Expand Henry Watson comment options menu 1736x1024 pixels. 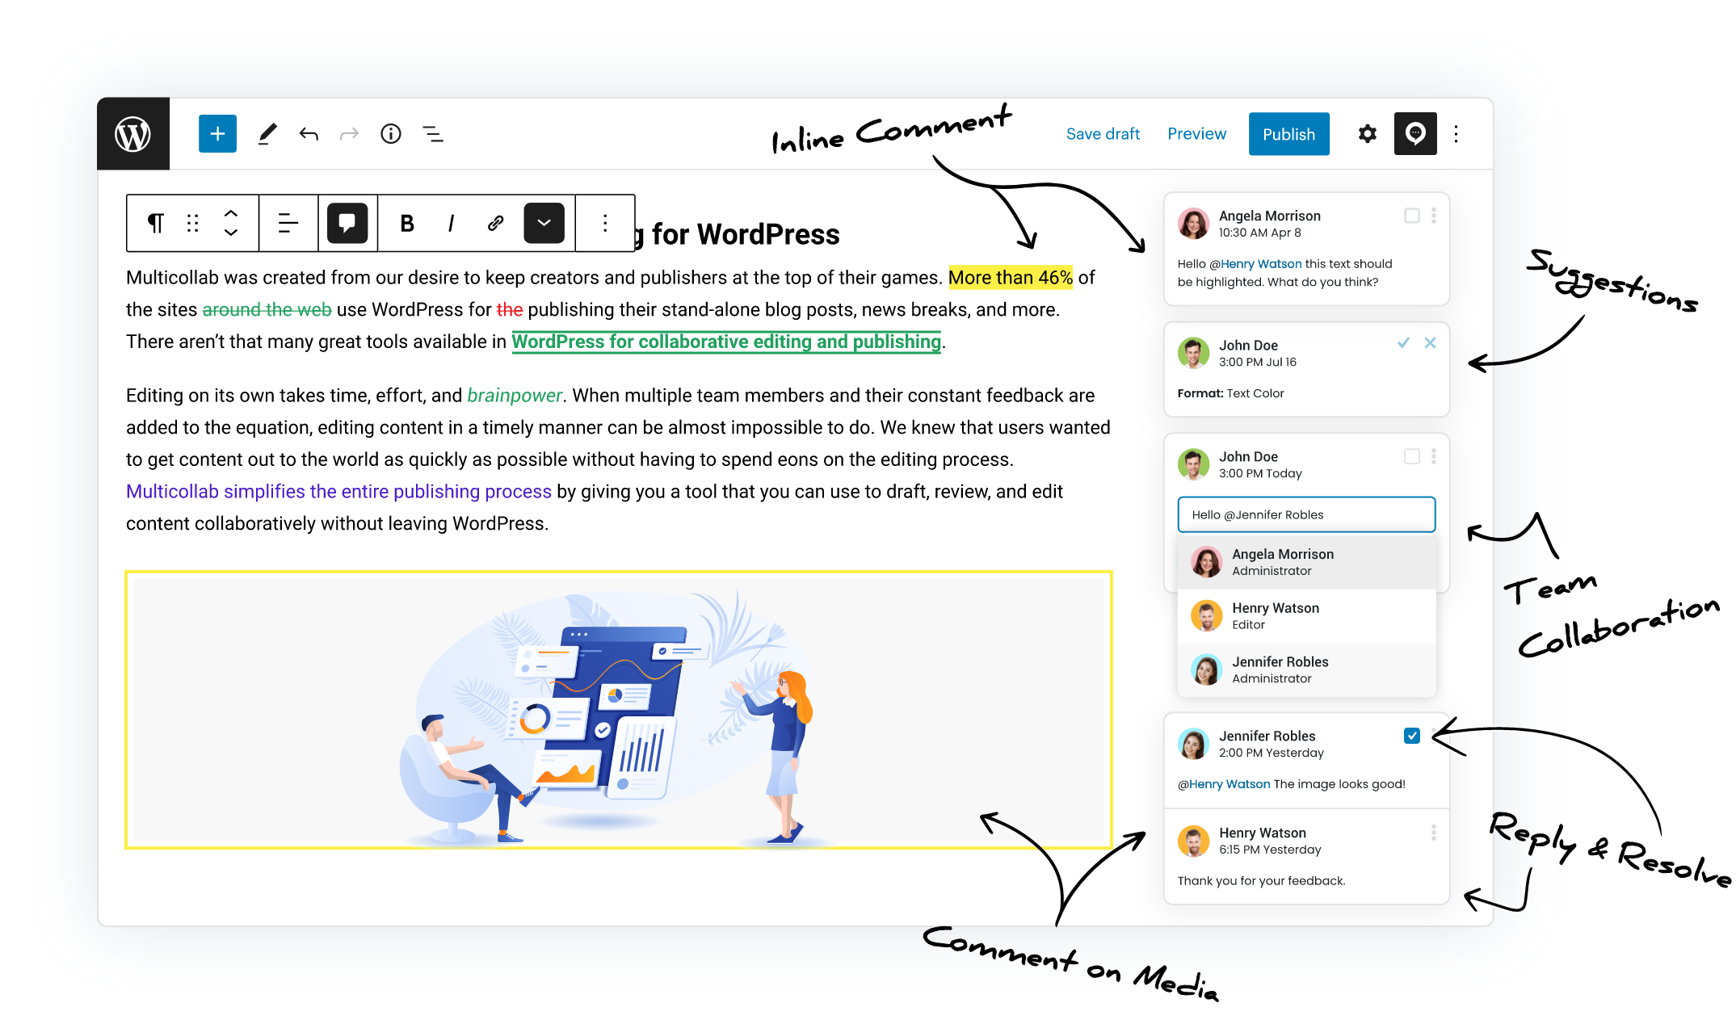click(x=1432, y=834)
